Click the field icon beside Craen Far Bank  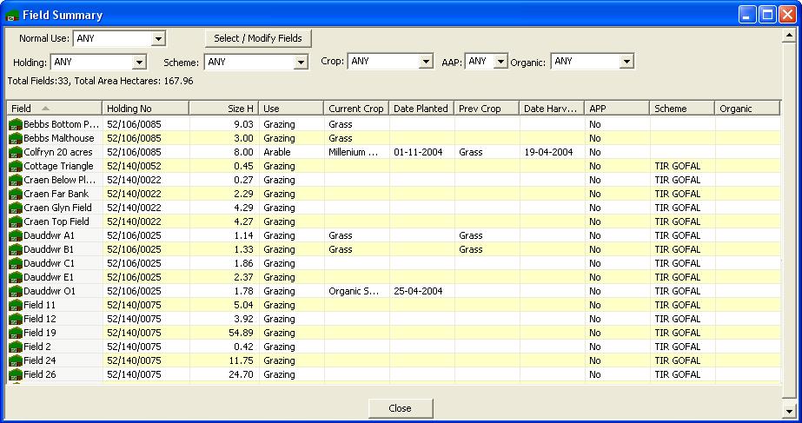tap(16, 194)
